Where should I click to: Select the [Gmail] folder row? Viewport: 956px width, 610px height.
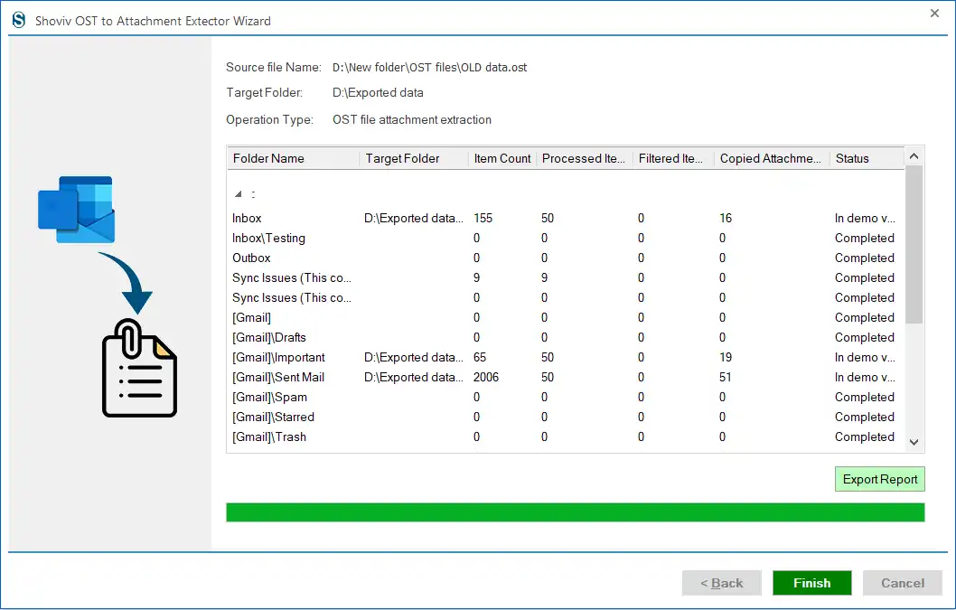click(x=565, y=317)
